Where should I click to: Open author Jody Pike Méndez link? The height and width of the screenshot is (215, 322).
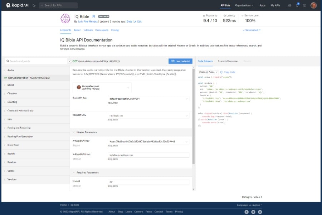pyautogui.click(x=88, y=21)
